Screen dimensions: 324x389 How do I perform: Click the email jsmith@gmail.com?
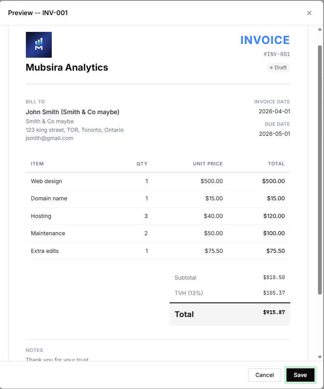pyautogui.click(x=50, y=138)
